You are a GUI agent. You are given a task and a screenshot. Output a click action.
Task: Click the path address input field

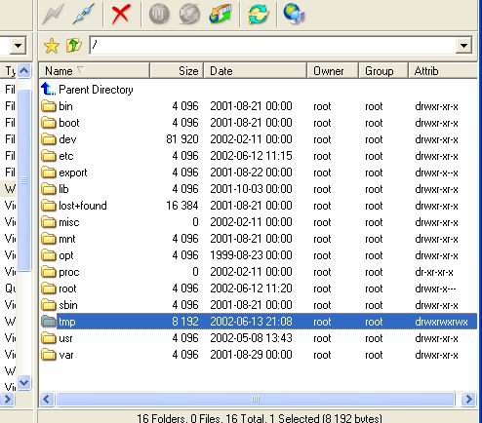point(272,46)
